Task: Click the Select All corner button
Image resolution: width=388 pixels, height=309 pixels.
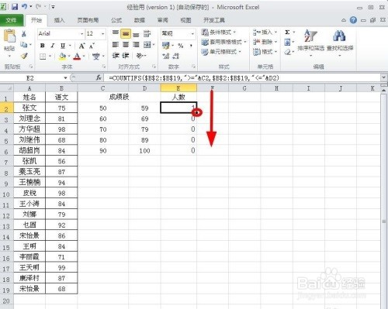Action: [x=7, y=88]
